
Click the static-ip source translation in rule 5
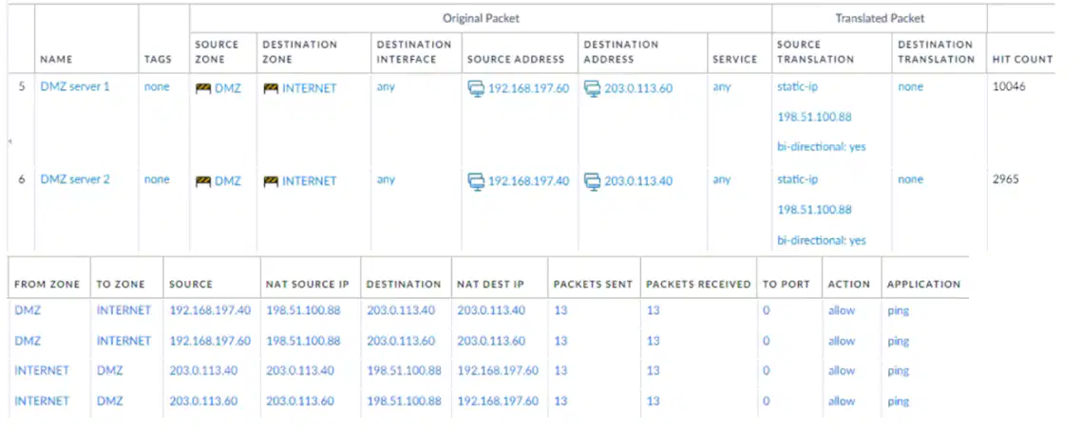click(x=797, y=87)
